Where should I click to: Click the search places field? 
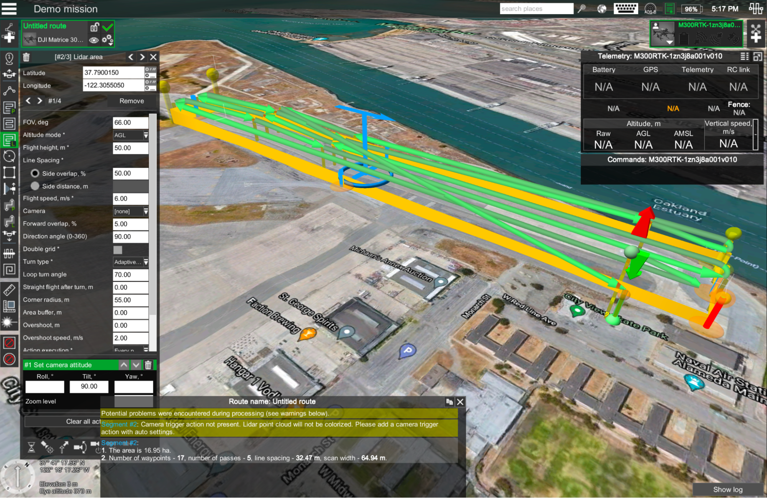click(536, 8)
